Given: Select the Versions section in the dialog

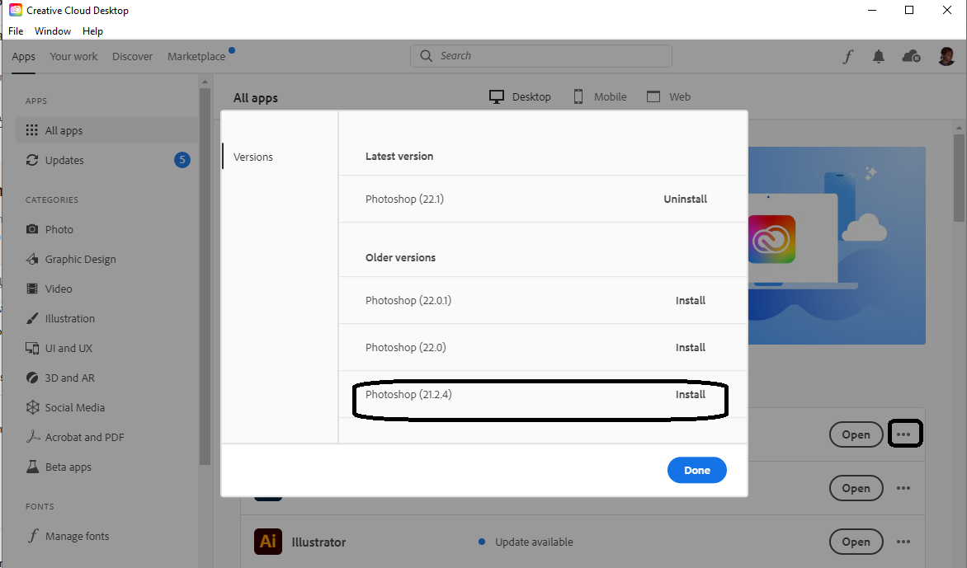Looking at the screenshot, I should tap(252, 156).
